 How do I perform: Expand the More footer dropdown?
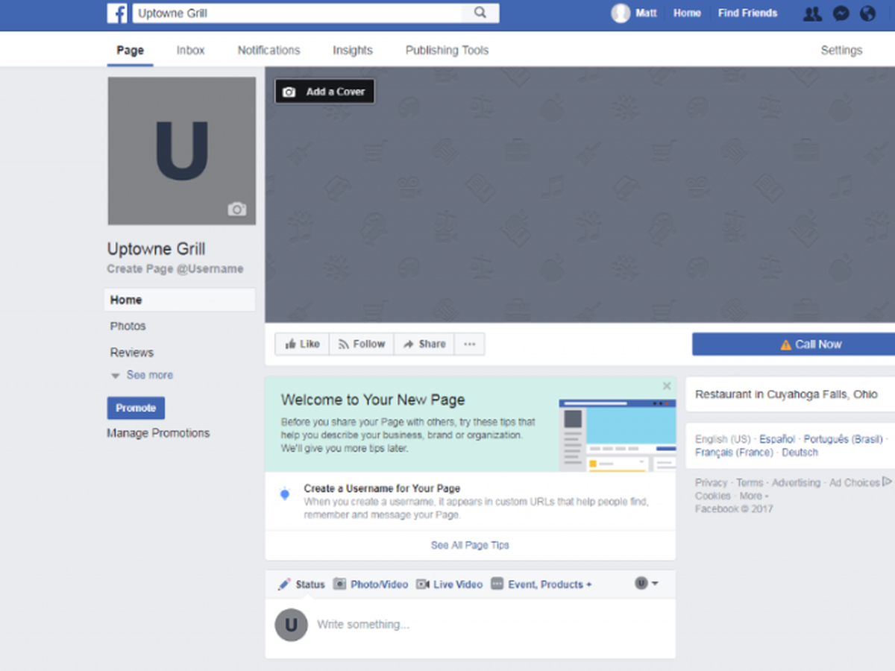point(753,496)
